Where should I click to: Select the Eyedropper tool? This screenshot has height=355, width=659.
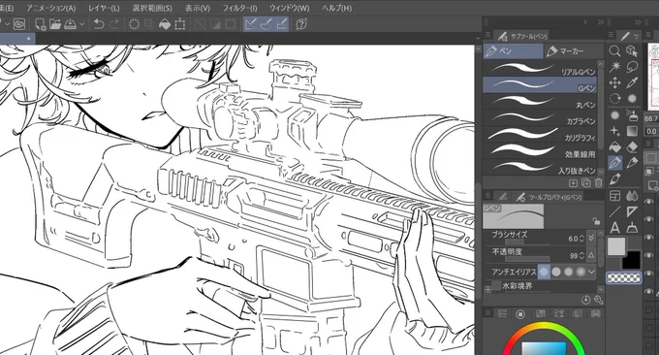(632, 82)
